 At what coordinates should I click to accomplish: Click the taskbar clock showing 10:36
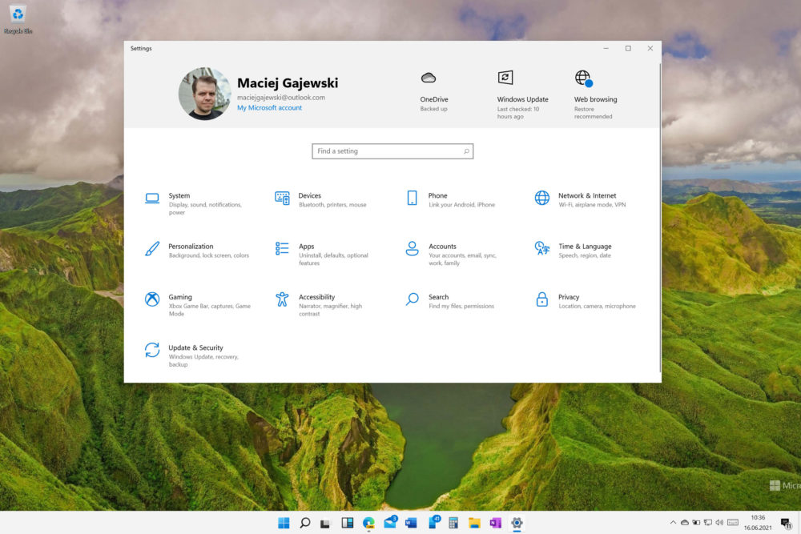pyautogui.click(x=758, y=518)
